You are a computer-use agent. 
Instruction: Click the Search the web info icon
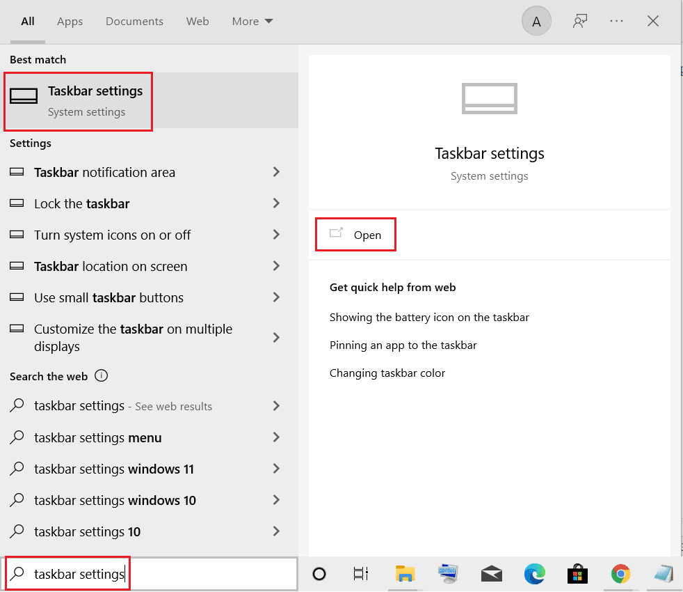pyautogui.click(x=102, y=375)
